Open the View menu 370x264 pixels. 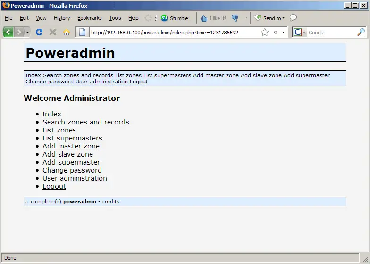coord(41,18)
